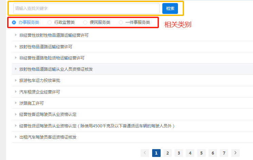Select the 办事服务类 radio option
Image resolution: width=253 pixels, height=160 pixels.
14,22
